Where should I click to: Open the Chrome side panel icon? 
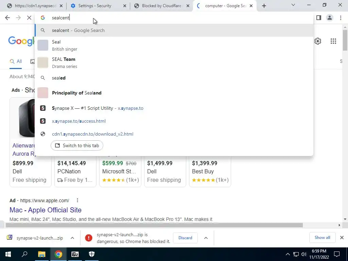click(319, 18)
